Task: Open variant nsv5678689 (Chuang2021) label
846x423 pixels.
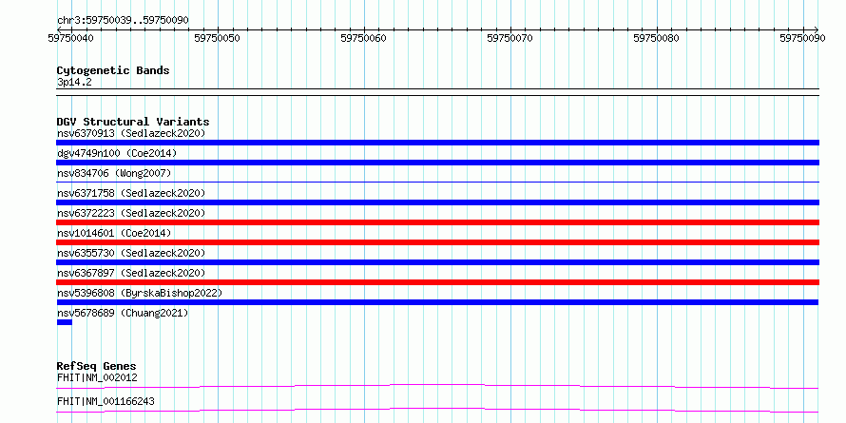Action: click(x=123, y=313)
